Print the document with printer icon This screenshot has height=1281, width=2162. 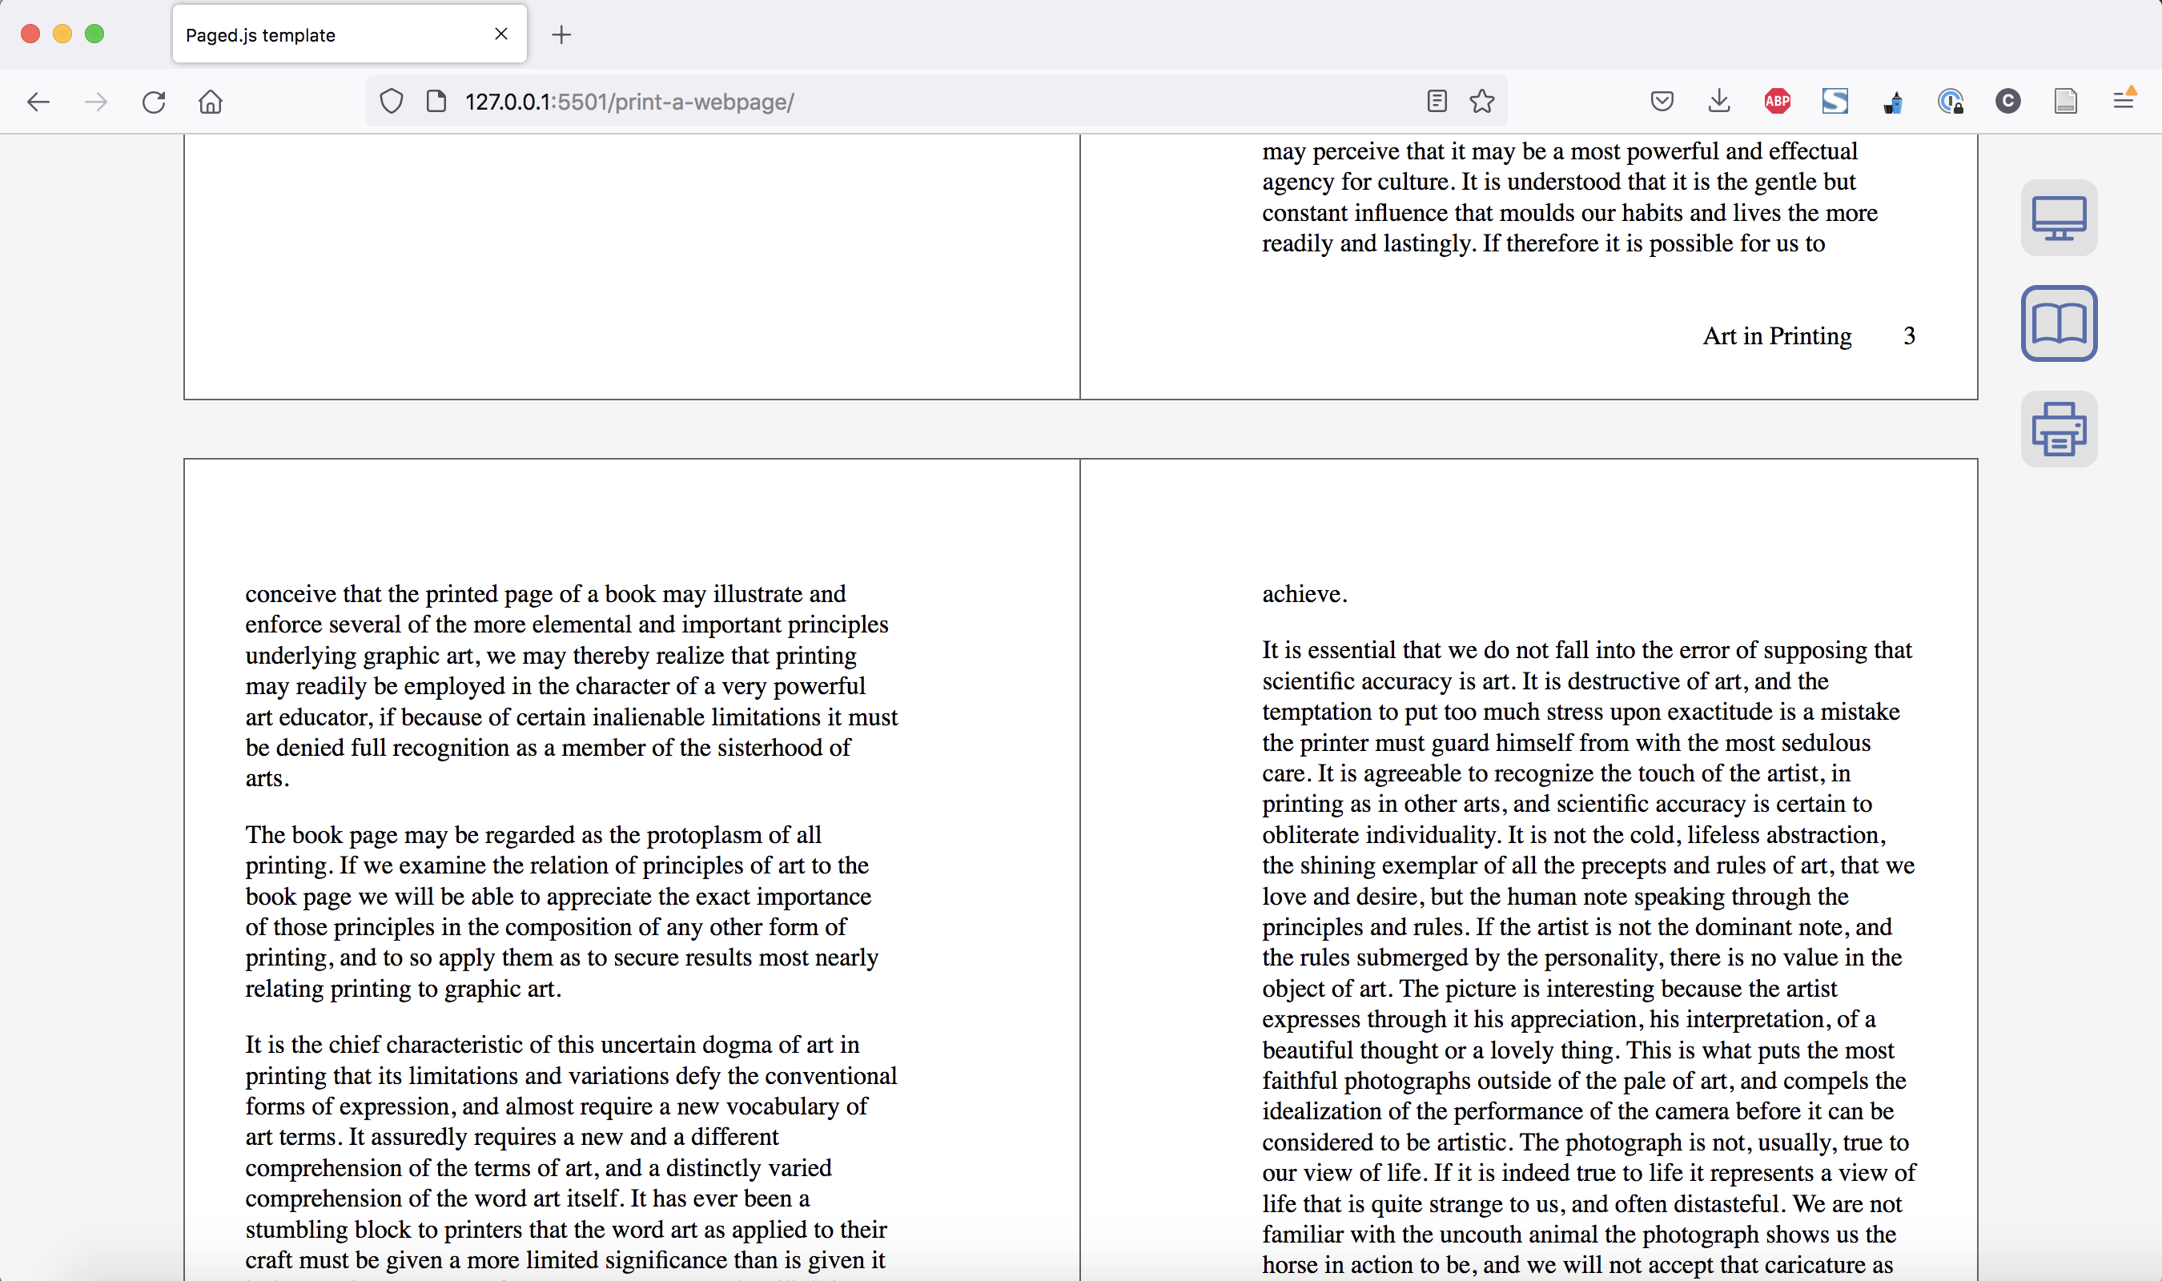(2059, 429)
